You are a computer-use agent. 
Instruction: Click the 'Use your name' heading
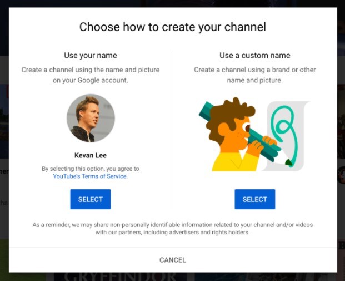pyautogui.click(x=91, y=55)
